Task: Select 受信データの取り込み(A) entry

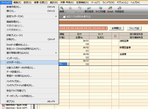Action: point(29,76)
